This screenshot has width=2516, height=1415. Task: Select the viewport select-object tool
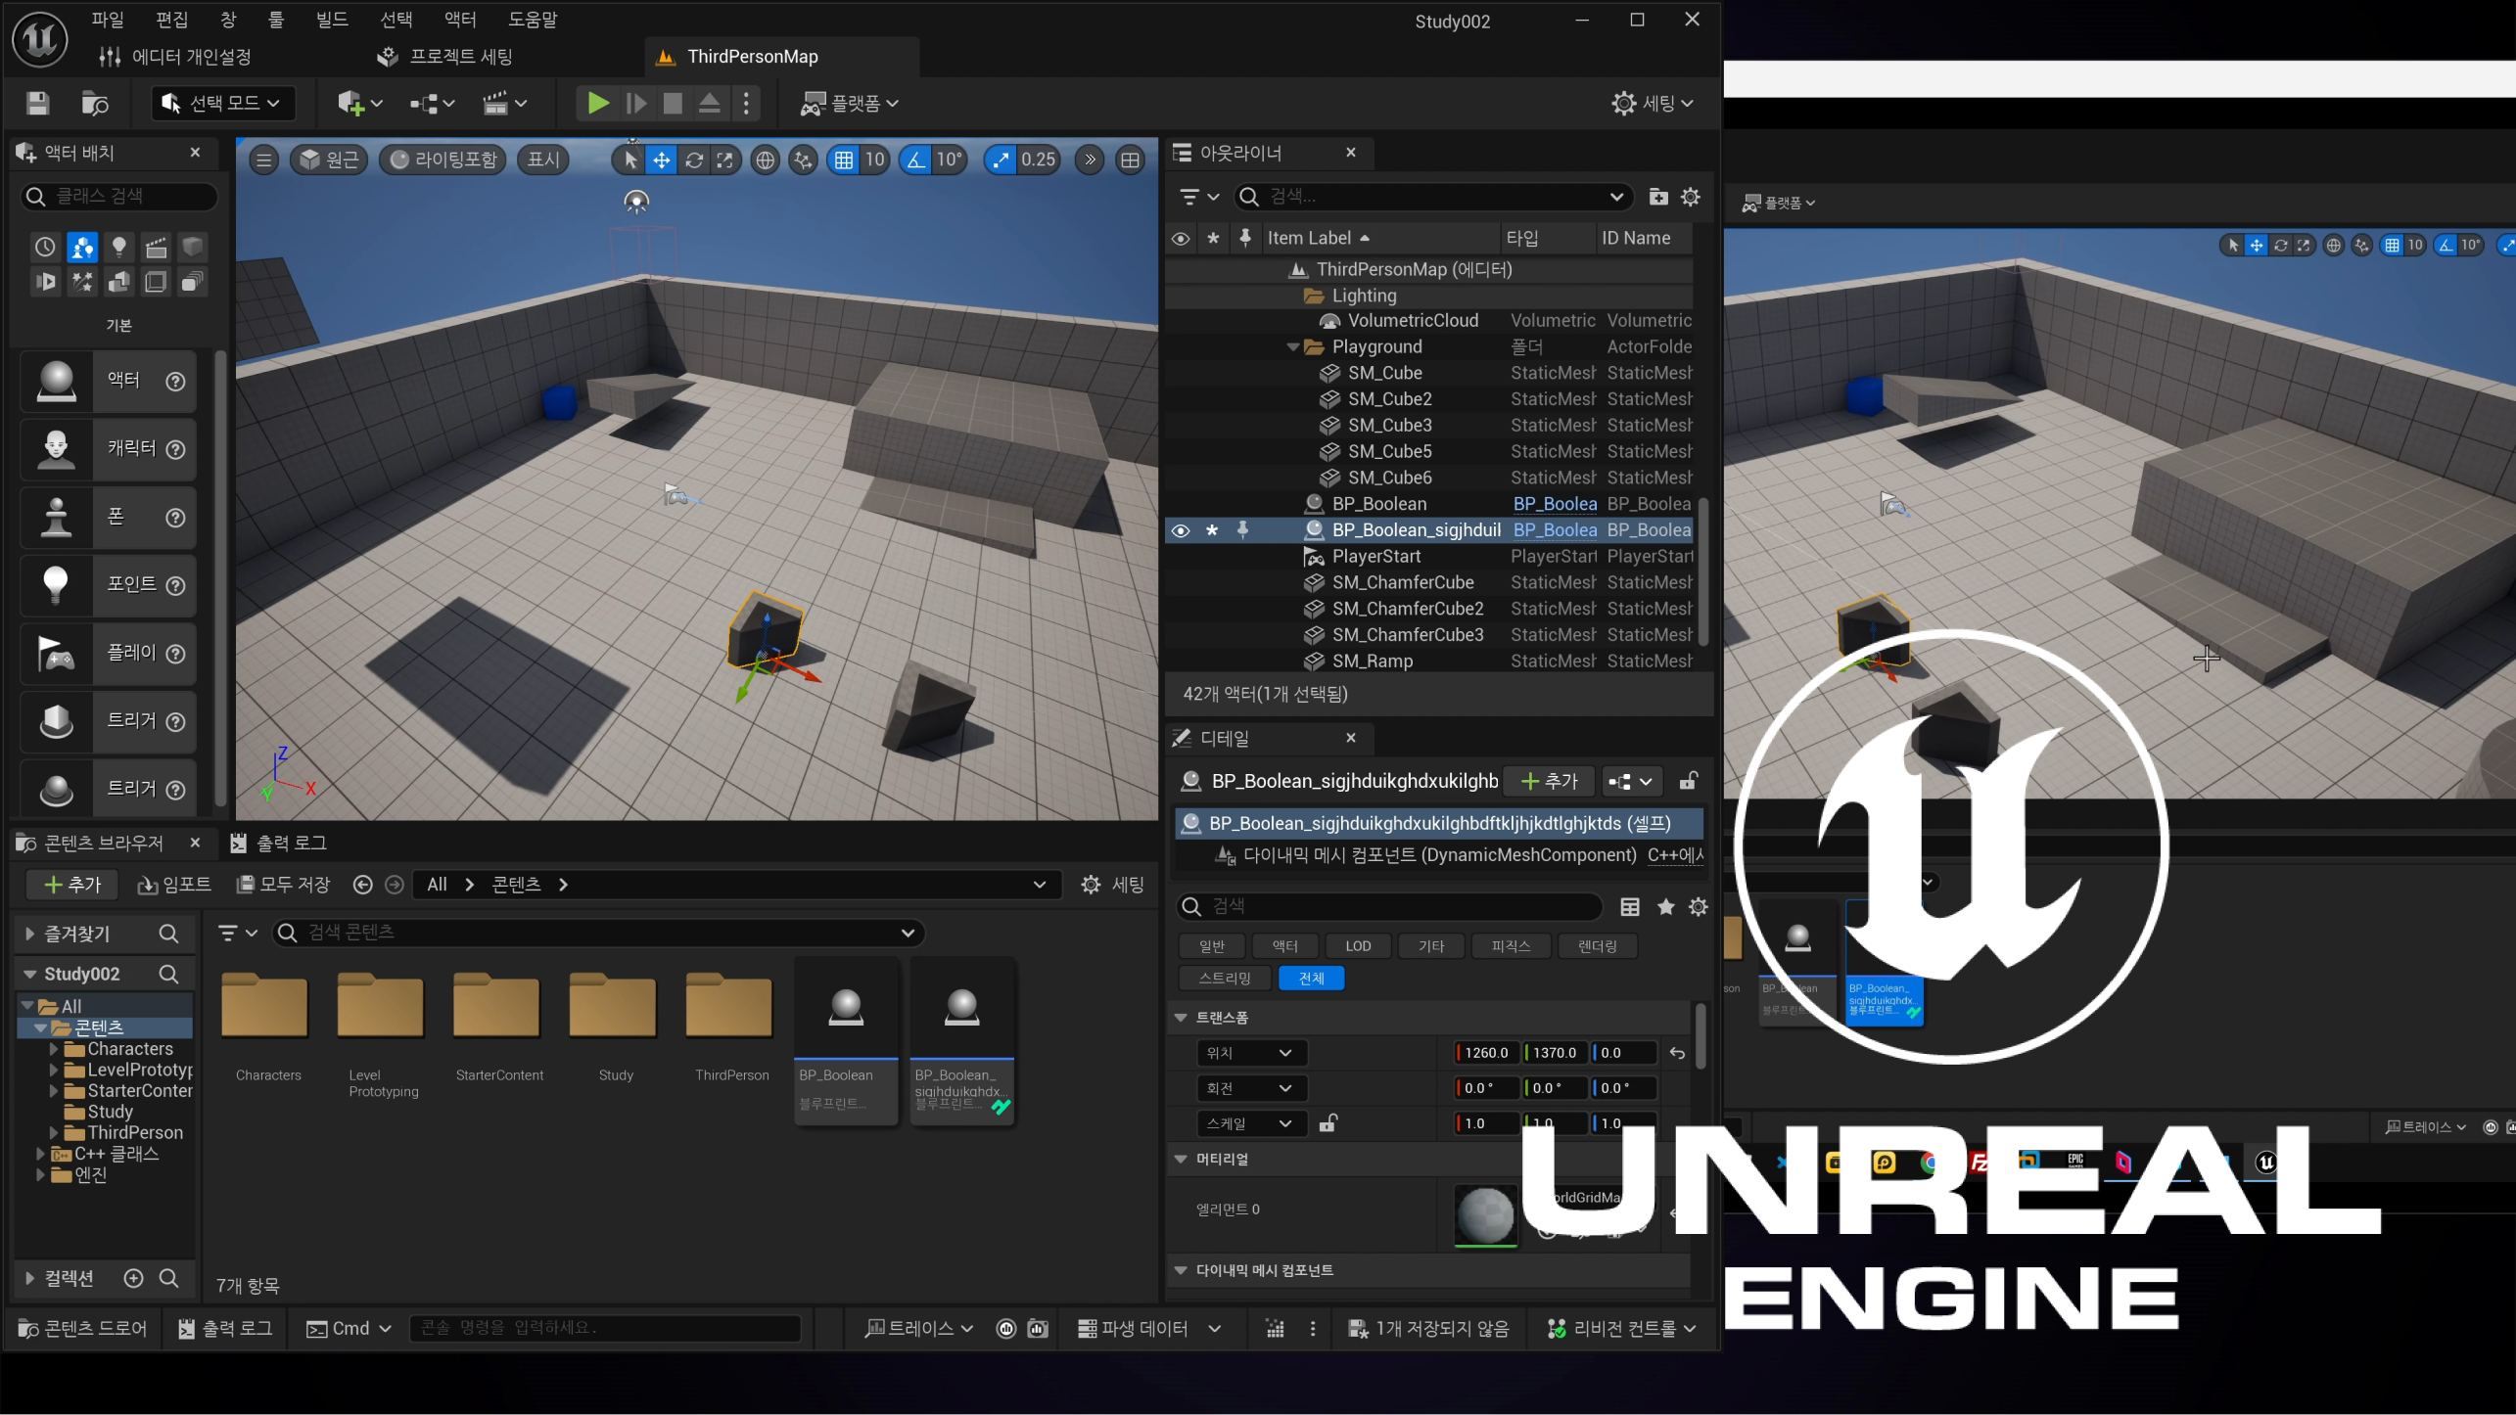tap(630, 160)
